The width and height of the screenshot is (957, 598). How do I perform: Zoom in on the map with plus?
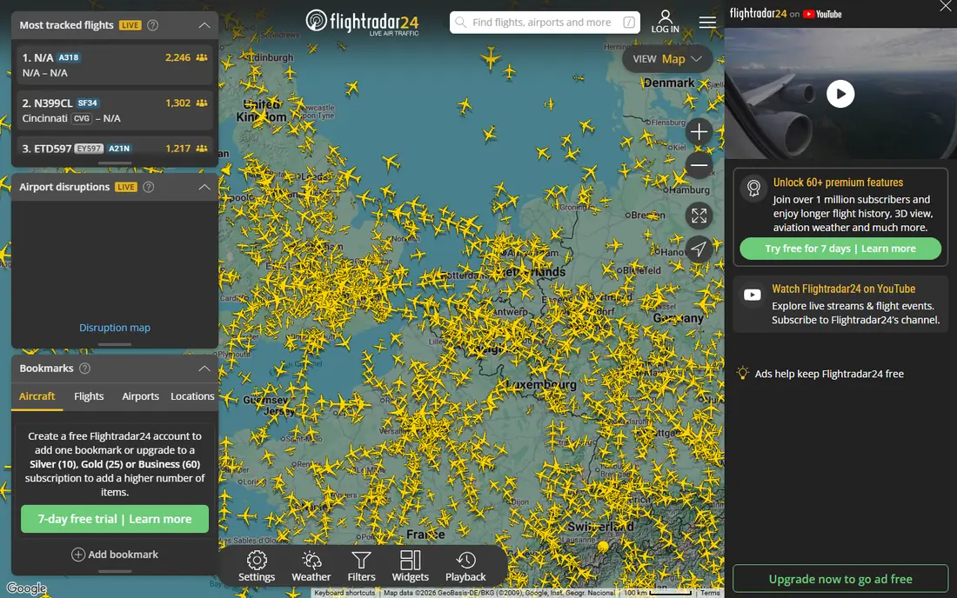click(x=699, y=131)
